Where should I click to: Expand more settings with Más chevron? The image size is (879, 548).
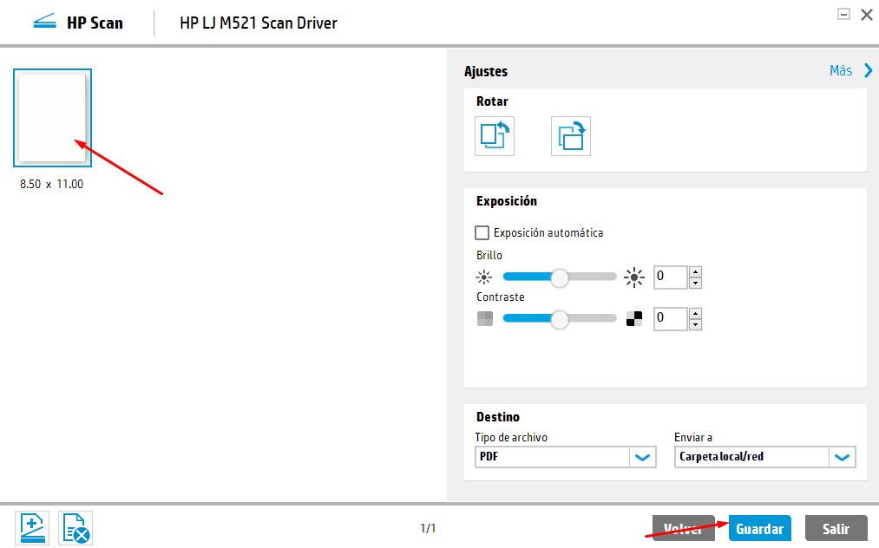coord(869,70)
